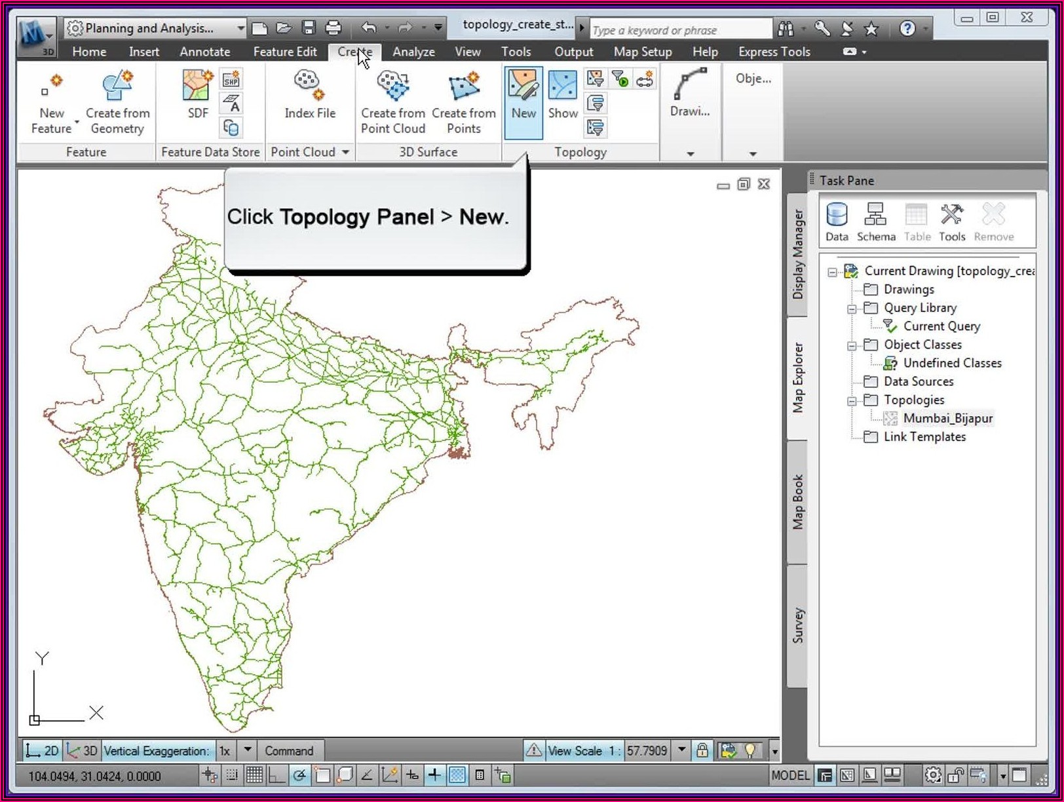Image resolution: width=1064 pixels, height=802 pixels.
Task: Open the Analyze ribbon tab
Action: pyautogui.click(x=413, y=52)
